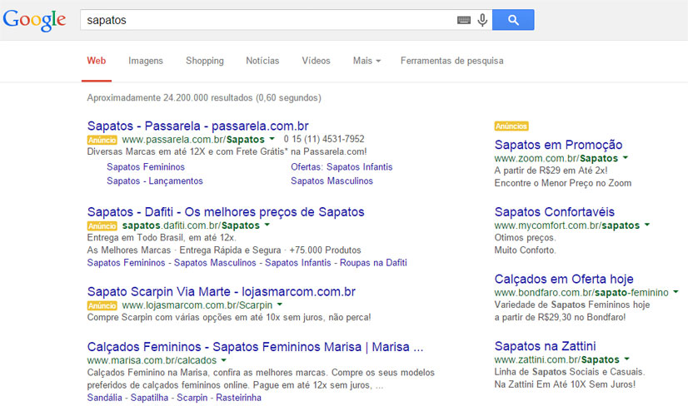Open Sapatos Confortavéis ad title
Screen dimensions: 688x411
point(554,212)
